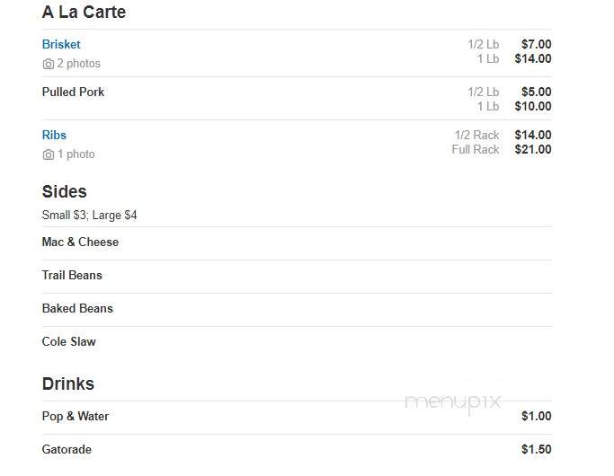Select the Pulled Pork item name
The image size is (614, 476).
tap(73, 92)
